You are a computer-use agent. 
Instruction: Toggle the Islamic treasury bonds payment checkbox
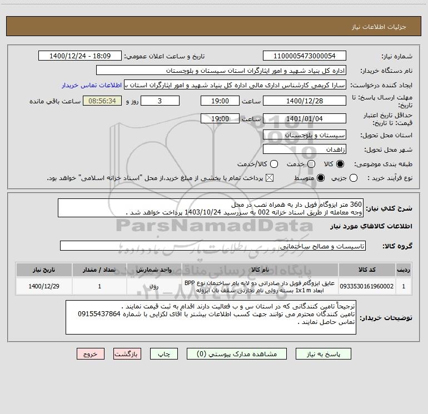[270, 178]
